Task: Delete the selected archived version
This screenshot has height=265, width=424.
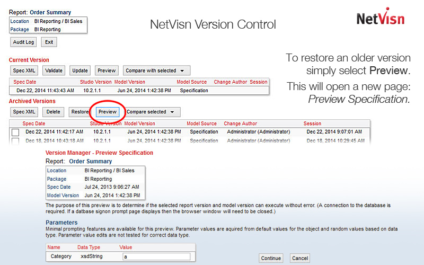Action: [x=53, y=112]
